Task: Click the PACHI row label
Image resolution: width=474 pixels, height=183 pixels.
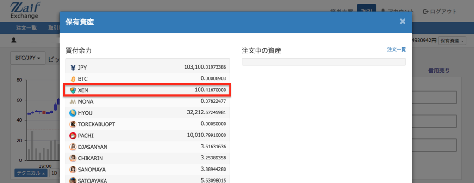Action: tap(86, 136)
